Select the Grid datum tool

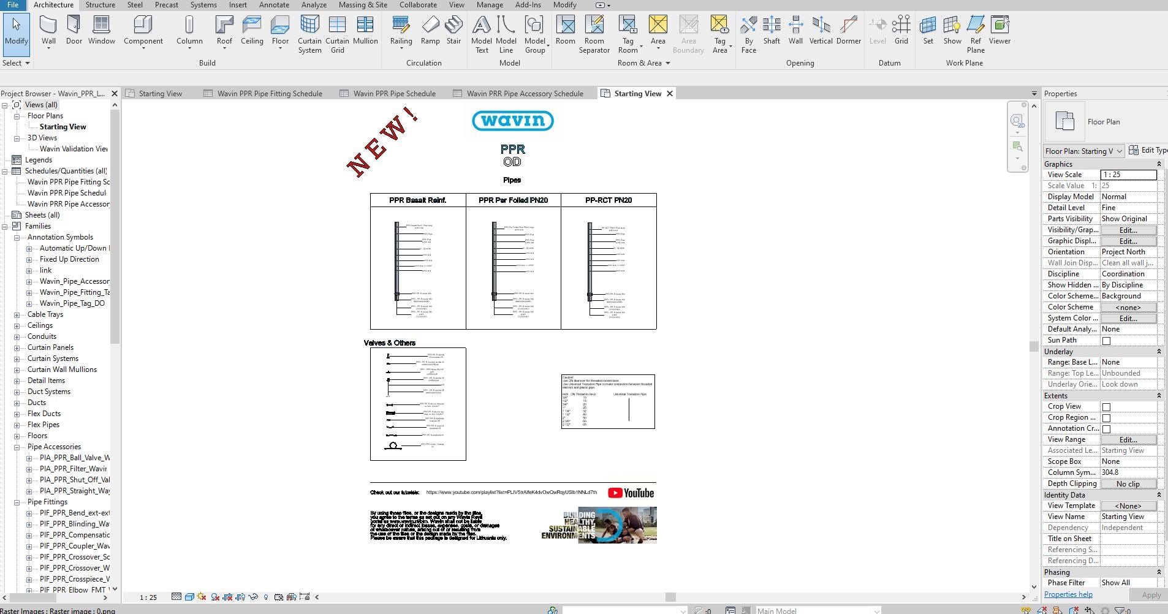tap(901, 31)
